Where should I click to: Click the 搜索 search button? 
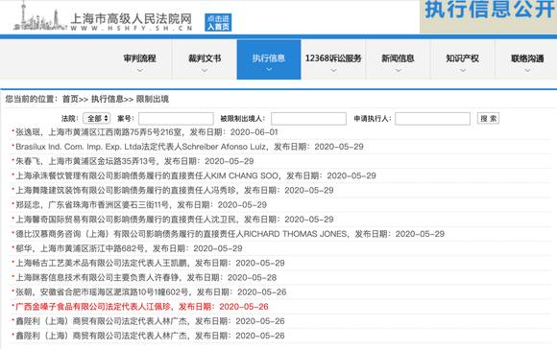click(x=488, y=119)
